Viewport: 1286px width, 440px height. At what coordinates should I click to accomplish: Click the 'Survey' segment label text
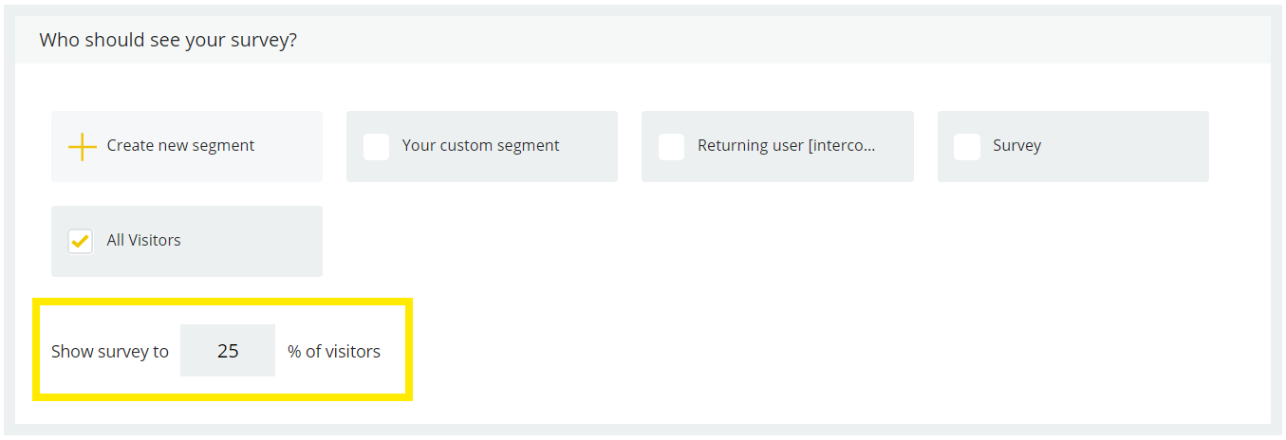pos(1017,145)
